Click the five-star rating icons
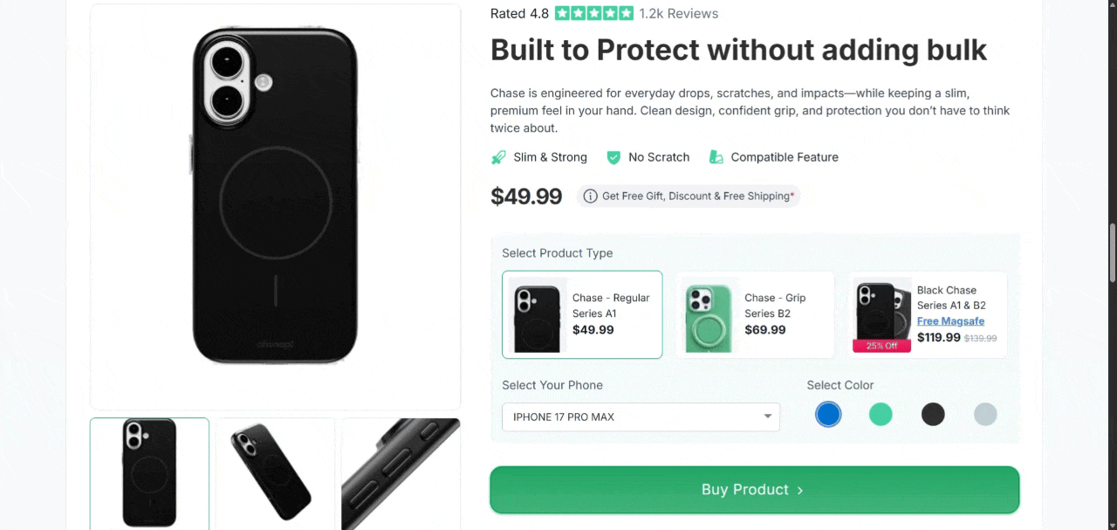 tap(593, 14)
